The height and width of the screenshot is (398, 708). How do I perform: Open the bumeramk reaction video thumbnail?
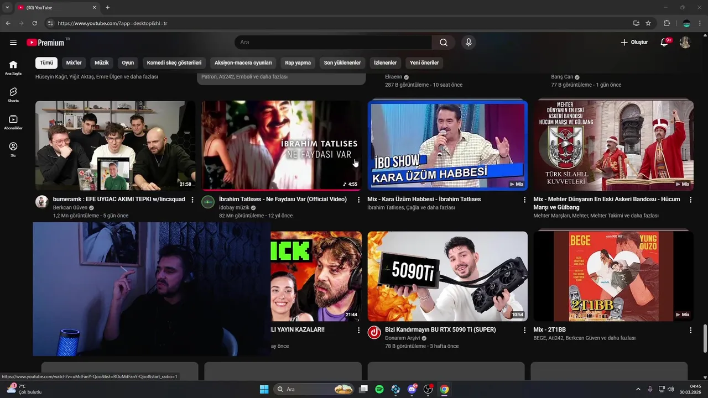pyautogui.click(x=116, y=145)
